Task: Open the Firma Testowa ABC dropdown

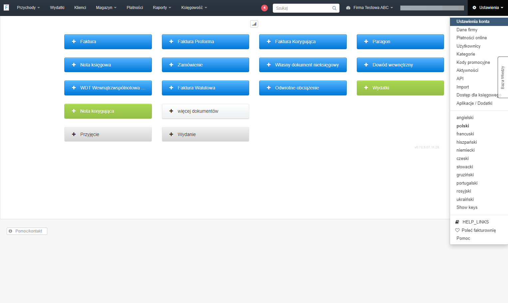Action: (x=370, y=8)
